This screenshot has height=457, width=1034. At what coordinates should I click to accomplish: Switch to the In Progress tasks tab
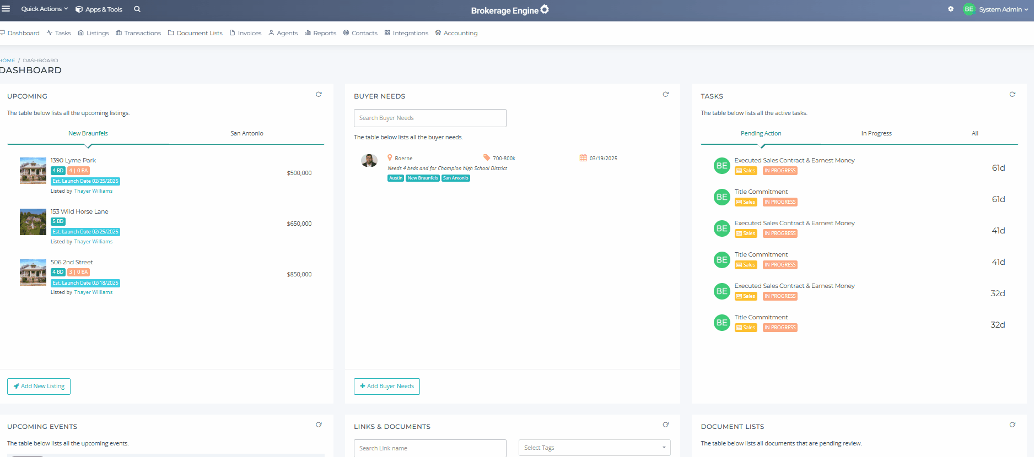point(876,133)
